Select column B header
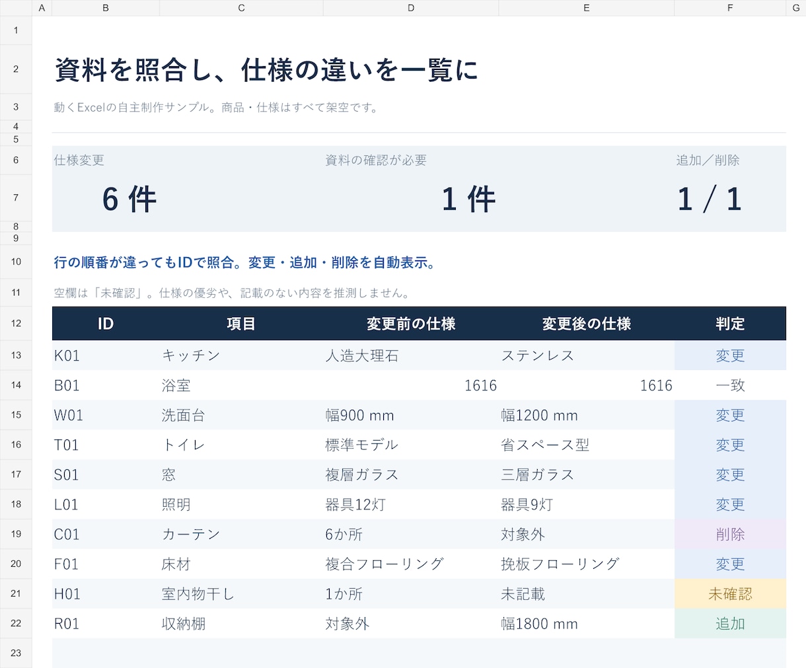This screenshot has height=668, width=806. coord(106,8)
